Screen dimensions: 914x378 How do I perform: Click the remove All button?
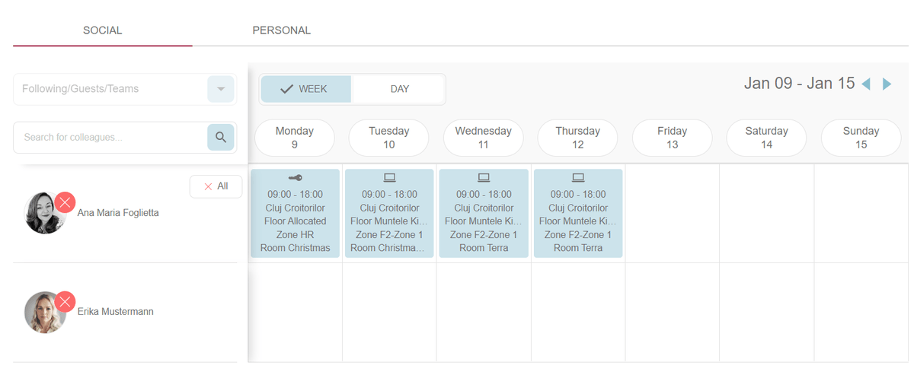coord(216,186)
